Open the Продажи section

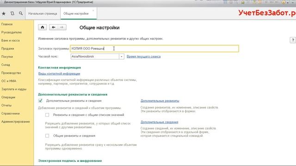pos(8,48)
